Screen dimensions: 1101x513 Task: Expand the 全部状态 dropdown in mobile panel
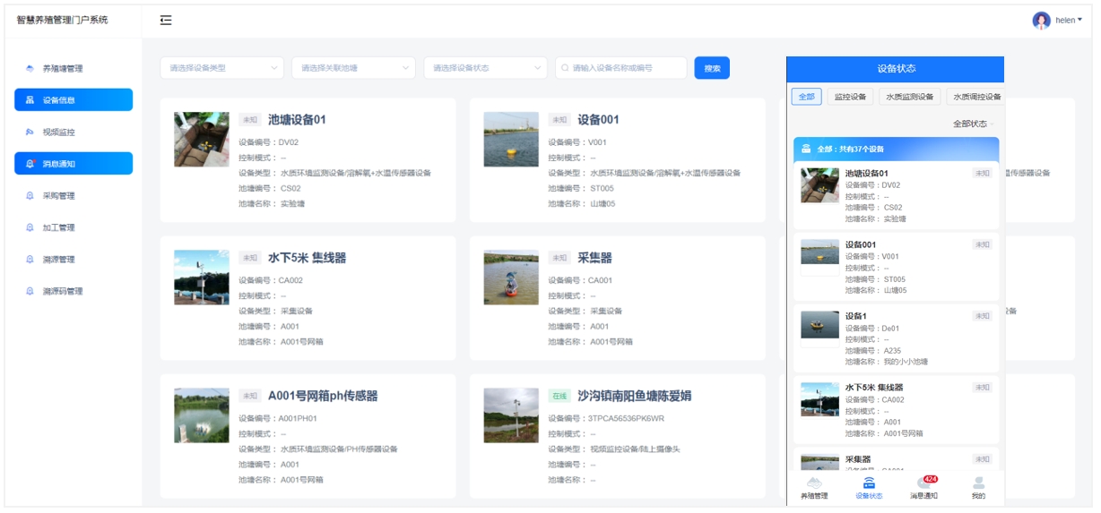click(x=973, y=124)
